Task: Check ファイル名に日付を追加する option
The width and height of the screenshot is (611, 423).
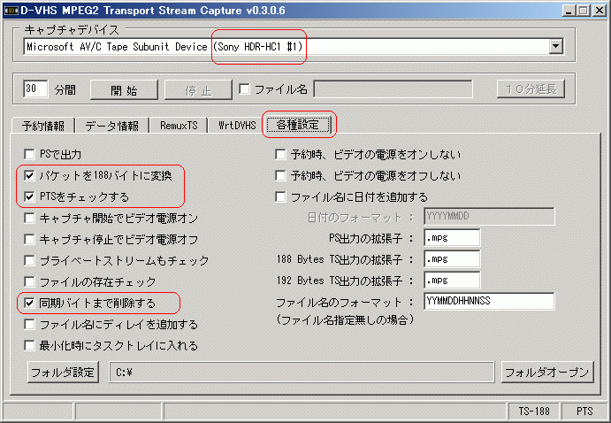Action: coord(280,196)
